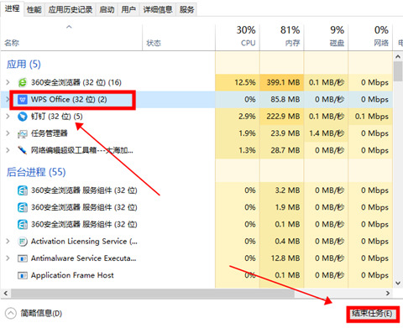Open the 应用历史记录 tab
This screenshot has height=328, width=403.
pos(71,10)
